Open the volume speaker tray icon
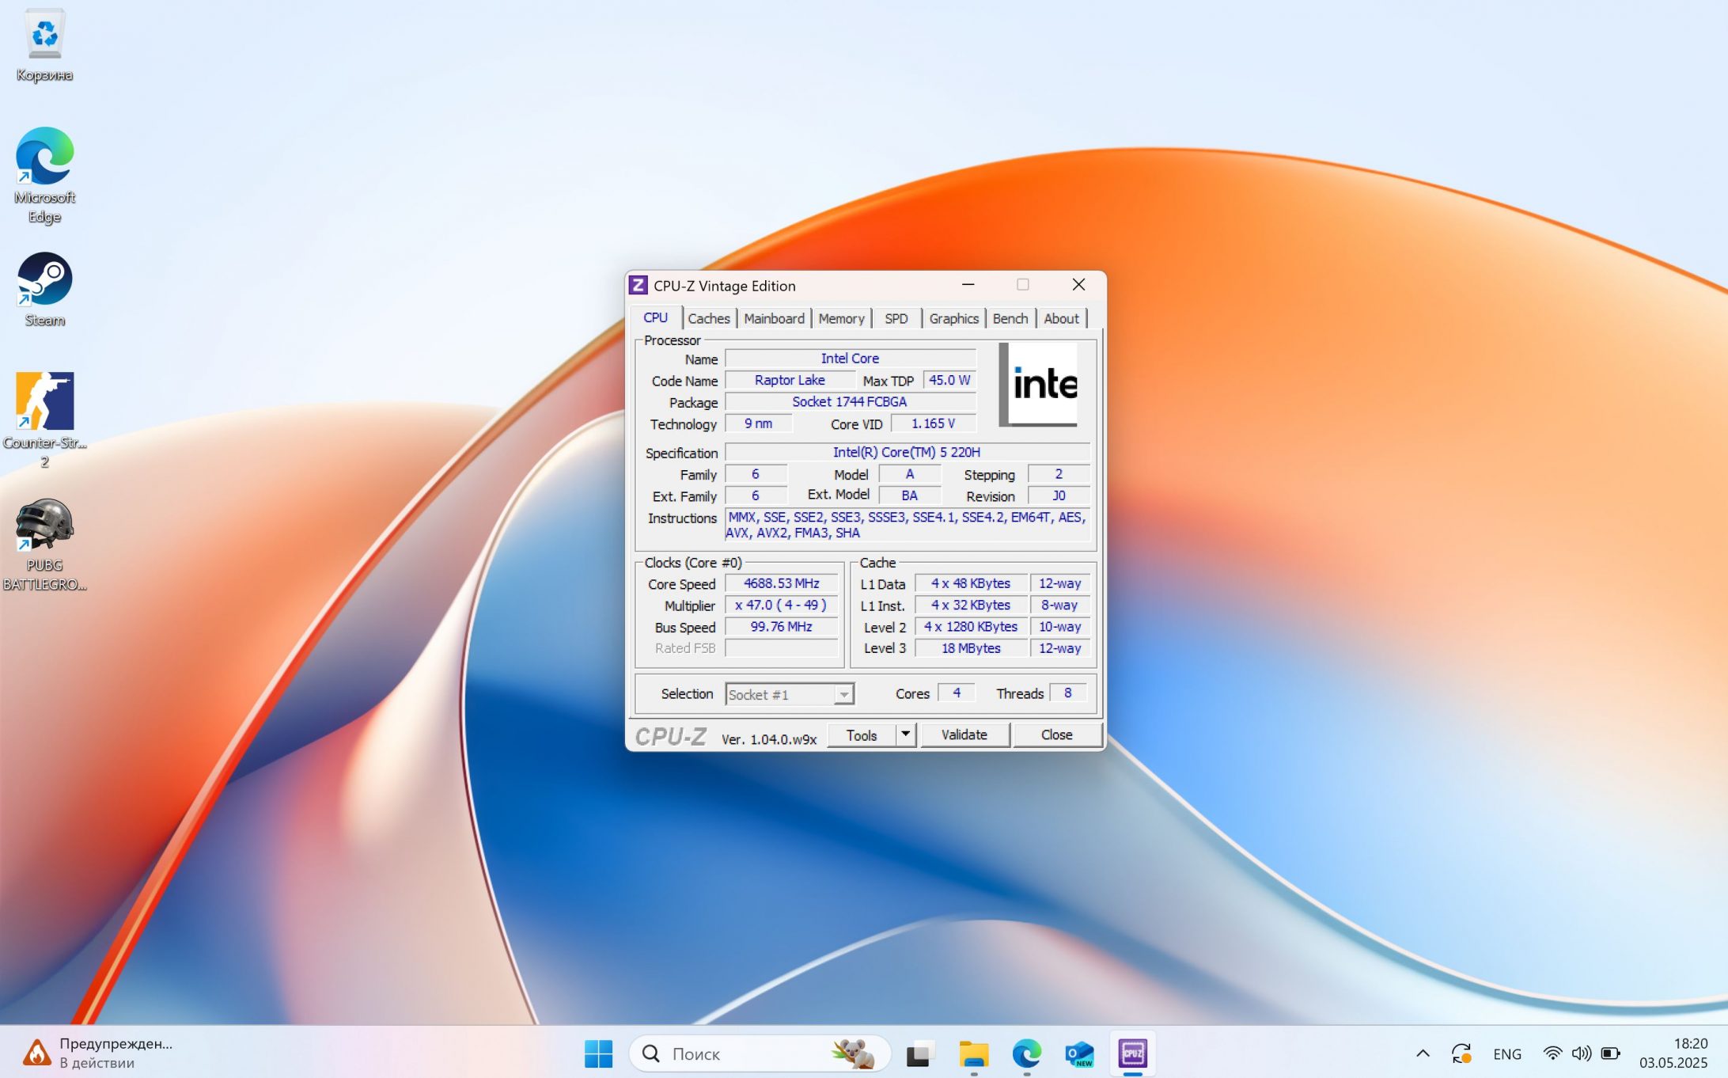The height and width of the screenshot is (1078, 1728). [1581, 1053]
